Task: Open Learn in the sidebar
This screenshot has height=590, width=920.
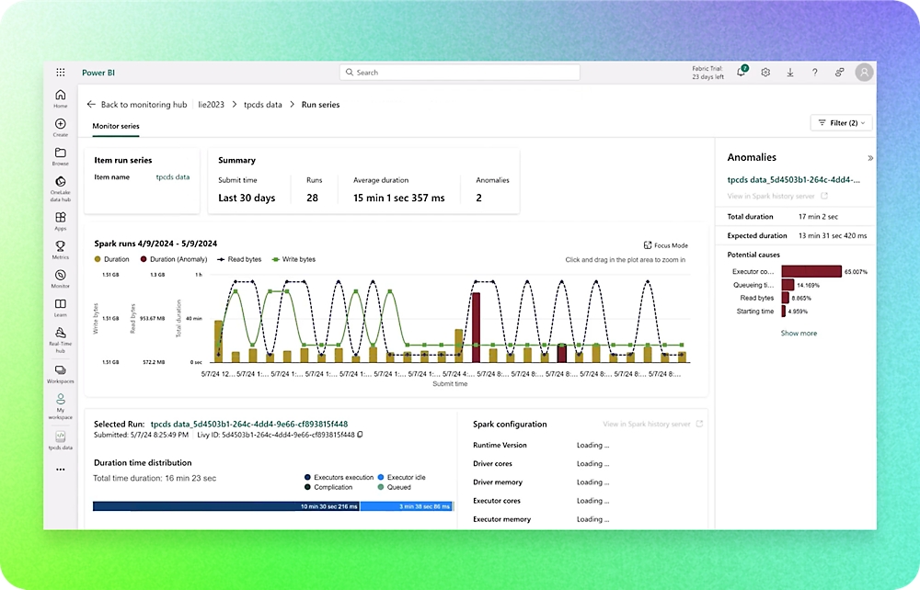Action: [x=61, y=307]
